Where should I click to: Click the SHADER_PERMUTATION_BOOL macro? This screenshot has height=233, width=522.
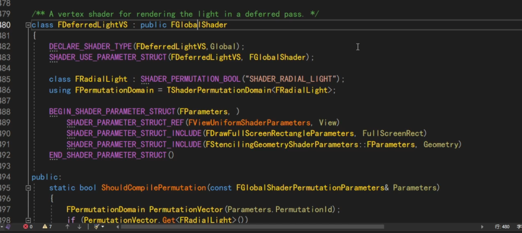[x=190, y=79]
